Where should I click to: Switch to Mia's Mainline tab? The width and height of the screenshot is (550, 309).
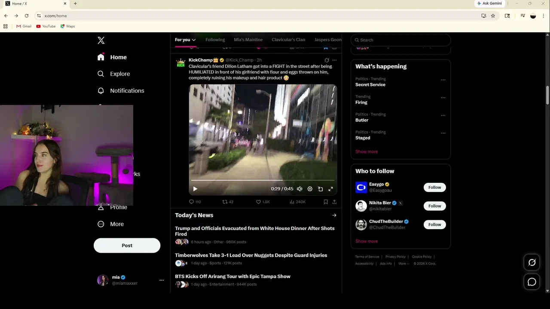pyautogui.click(x=248, y=40)
